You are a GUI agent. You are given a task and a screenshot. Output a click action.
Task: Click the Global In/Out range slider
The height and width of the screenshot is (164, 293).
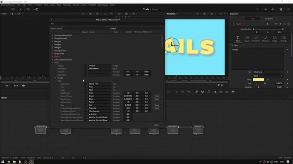pos(268,29)
